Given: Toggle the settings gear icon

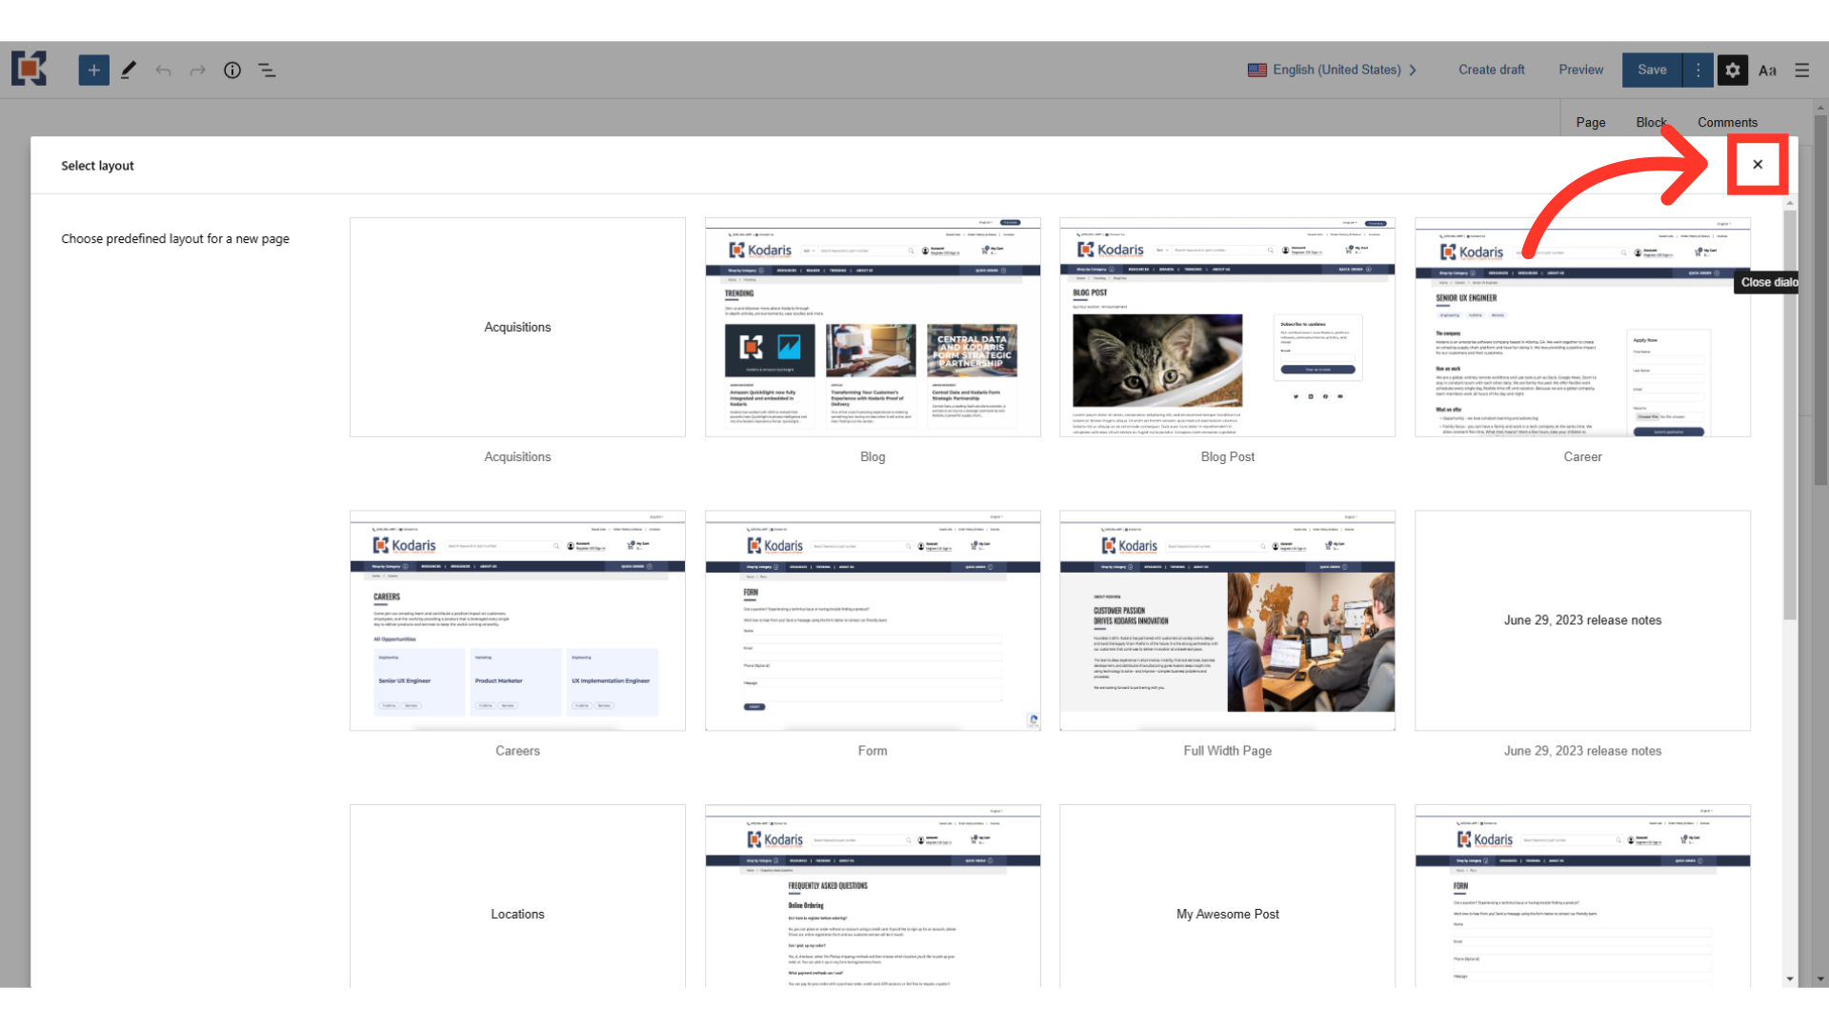Looking at the screenshot, I should coord(1732,71).
